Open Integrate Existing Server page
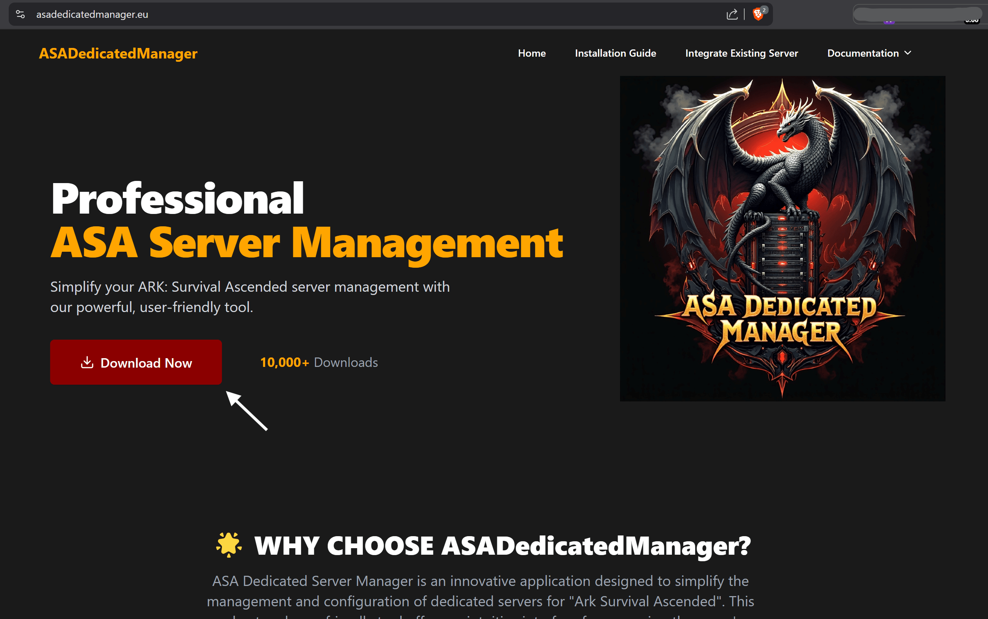Image resolution: width=988 pixels, height=619 pixels. tap(742, 53)
